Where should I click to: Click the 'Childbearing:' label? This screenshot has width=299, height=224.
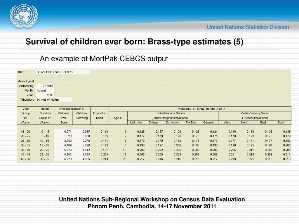[x=26, y=86]
